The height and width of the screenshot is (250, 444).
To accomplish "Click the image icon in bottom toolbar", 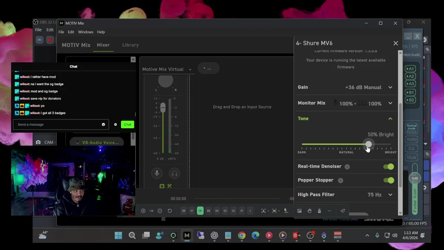I will coord(299,211).
